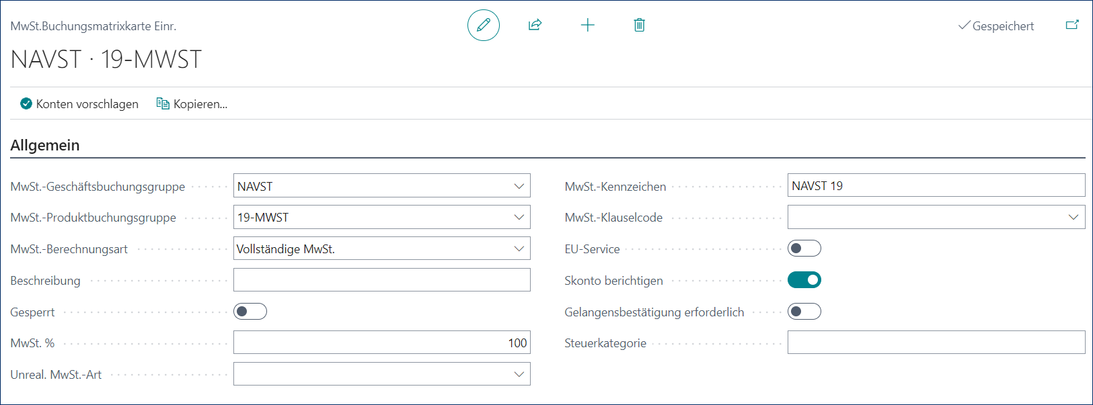Click Gespeichert saved status indicator
This screenshot has height=405, width=1093.
coord(996,26)
